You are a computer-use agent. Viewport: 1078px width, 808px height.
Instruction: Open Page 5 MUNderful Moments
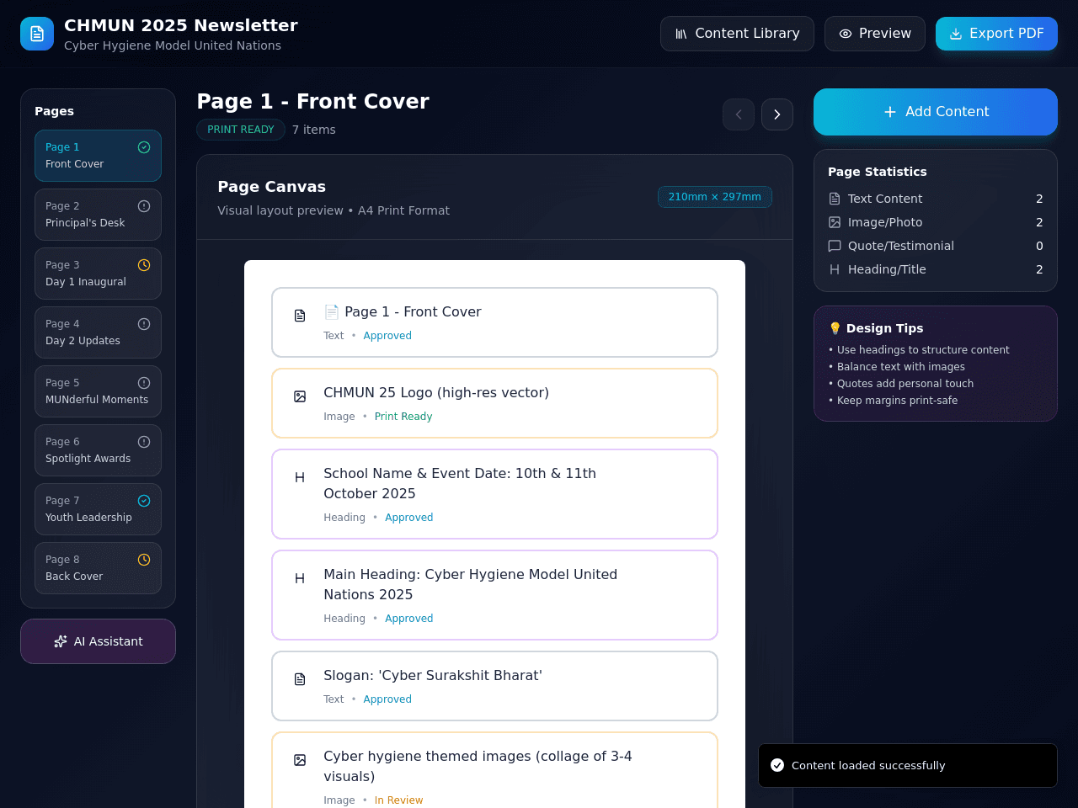[98, 391]
